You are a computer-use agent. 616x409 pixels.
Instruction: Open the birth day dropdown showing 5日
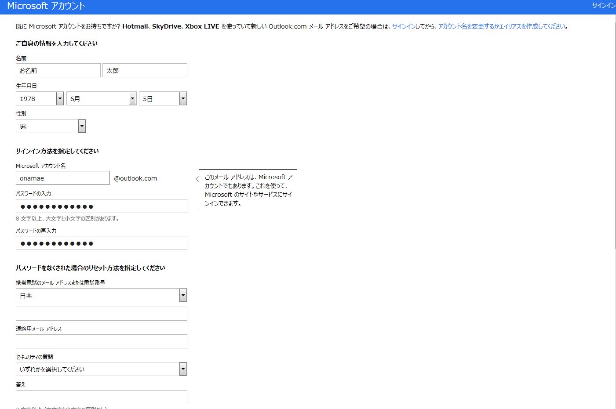point(163,98)
